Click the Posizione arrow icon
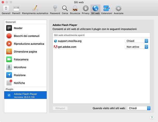 (x=9, y=75)
